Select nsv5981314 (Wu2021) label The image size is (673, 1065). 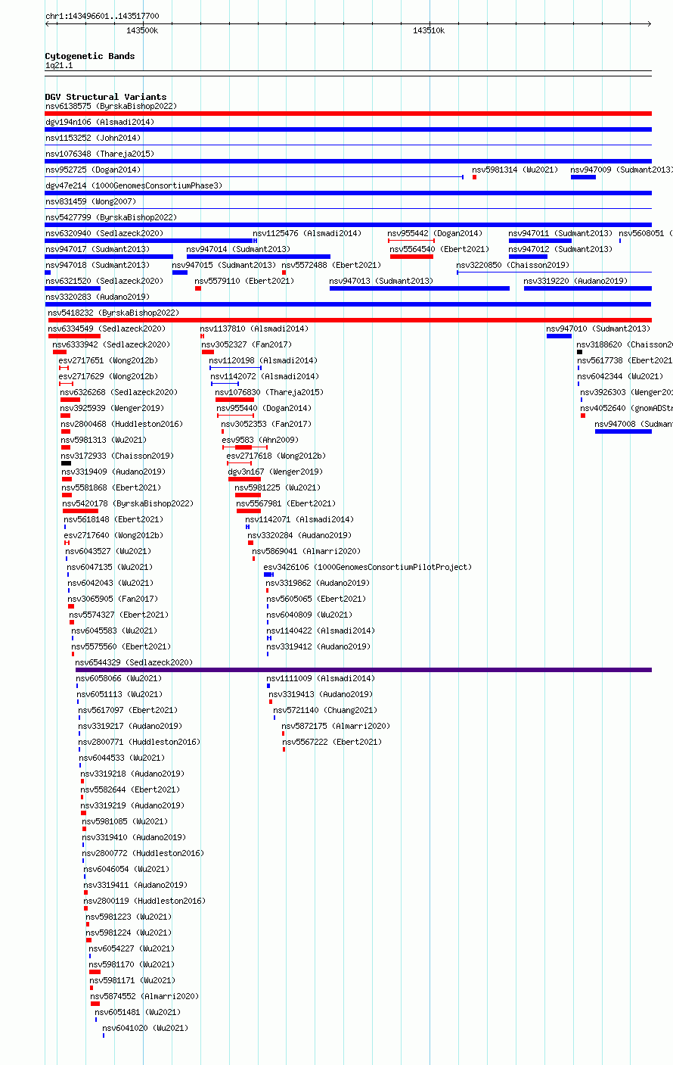515,170
